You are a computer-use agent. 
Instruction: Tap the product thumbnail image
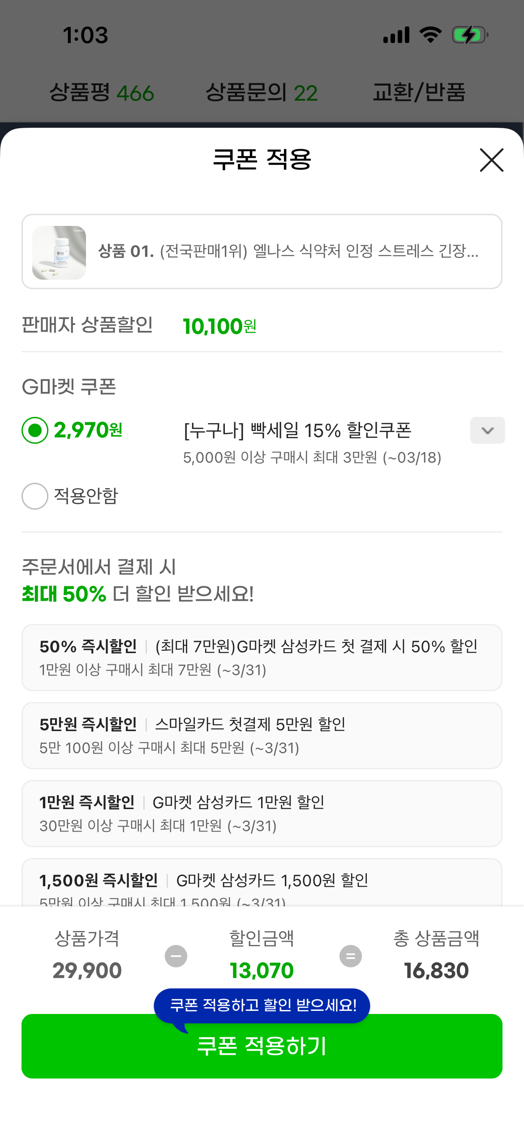(x=59, y=252)
